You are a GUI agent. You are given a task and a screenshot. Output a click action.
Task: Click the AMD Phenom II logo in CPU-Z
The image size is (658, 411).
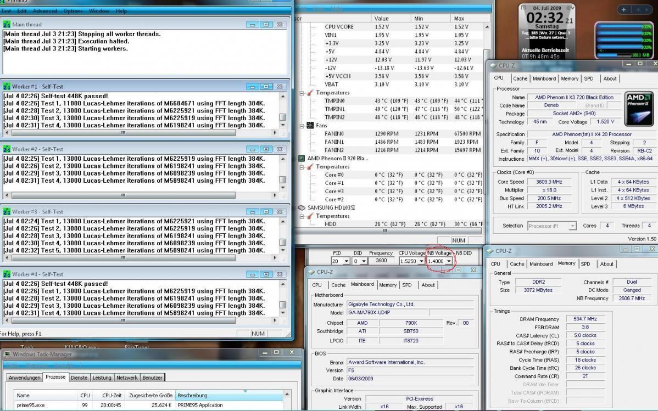[638, 109]
